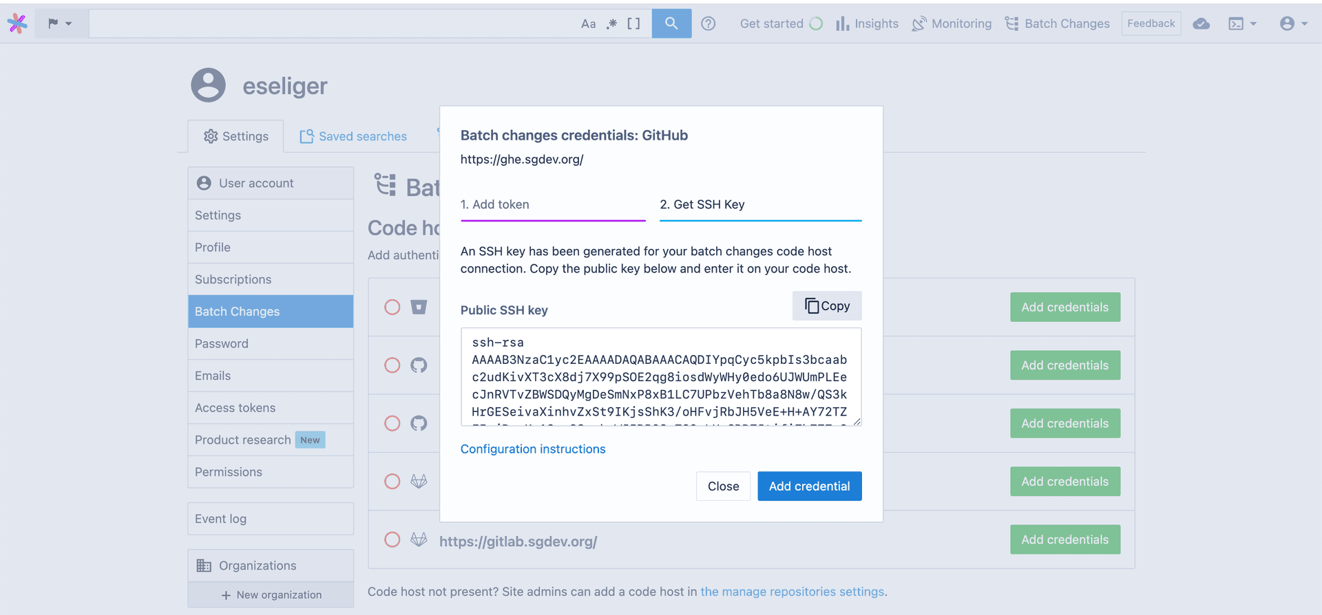
Task: Open the user avatar menu
Action: coord(1293,23)
